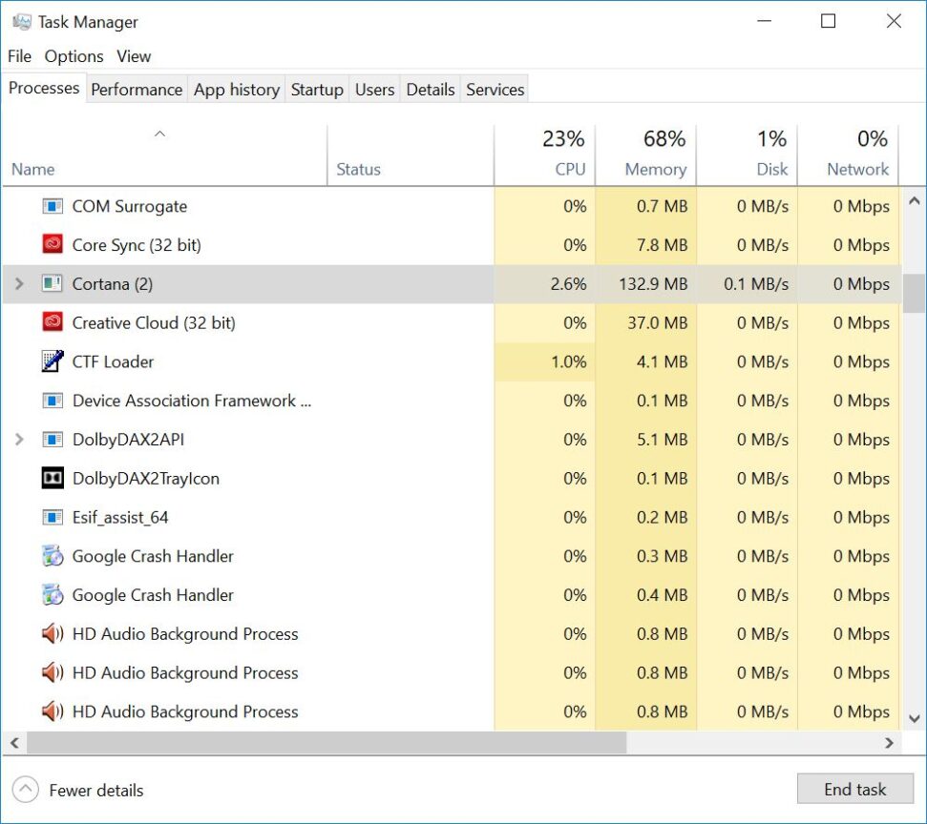Click the HD Audio Background Process speaker icon
Screen dimensions: 927x824
tap(53, 633)
